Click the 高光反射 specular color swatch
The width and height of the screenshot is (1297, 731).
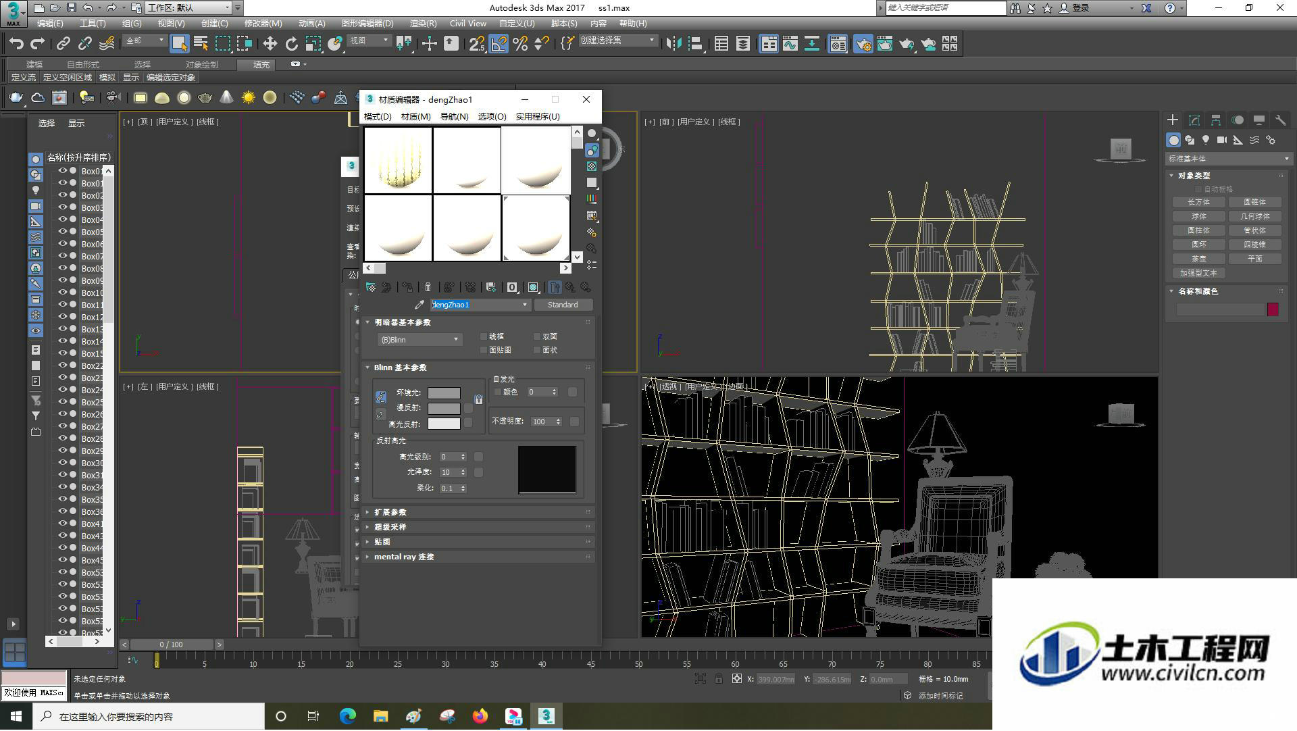pyautogui.click(x=444, y=424)
